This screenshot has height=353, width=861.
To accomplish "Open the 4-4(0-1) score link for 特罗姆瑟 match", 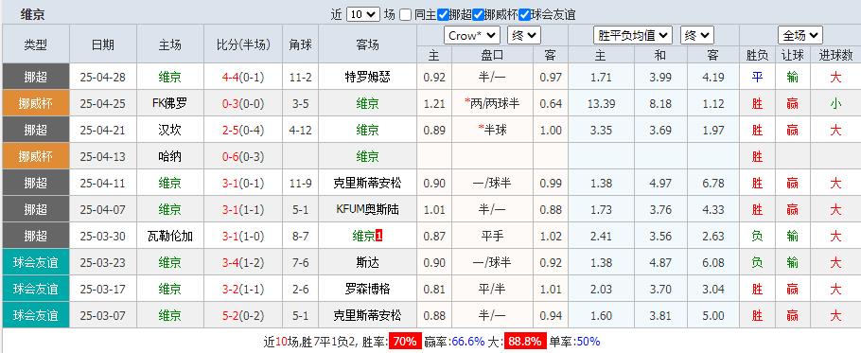I will pos(243,78).
